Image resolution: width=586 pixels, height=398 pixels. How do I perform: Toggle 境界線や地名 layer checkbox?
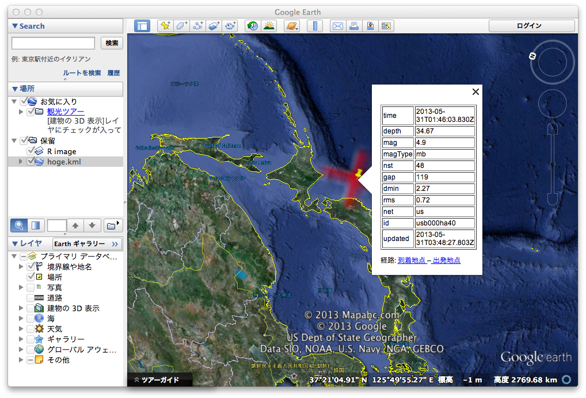31,266
